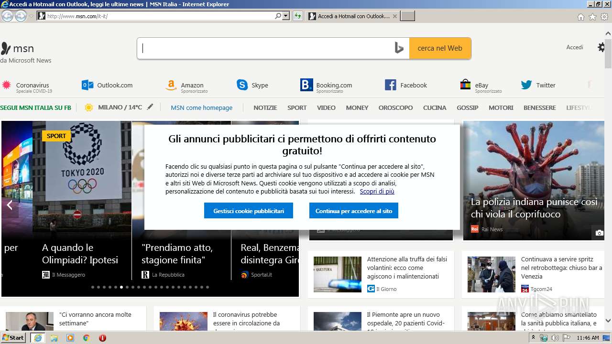The height and width of the screenshot is (344, 612).
Task: Open the Skype shortcut
Action: tap(252, 85)
